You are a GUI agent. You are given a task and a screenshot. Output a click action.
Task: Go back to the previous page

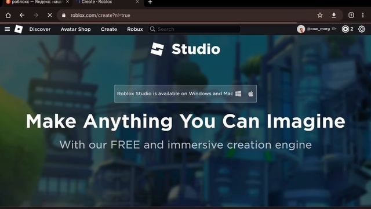click(22, 16)
